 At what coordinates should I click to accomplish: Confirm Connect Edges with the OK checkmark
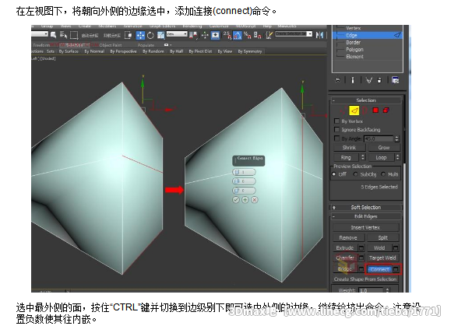(236, 200)
